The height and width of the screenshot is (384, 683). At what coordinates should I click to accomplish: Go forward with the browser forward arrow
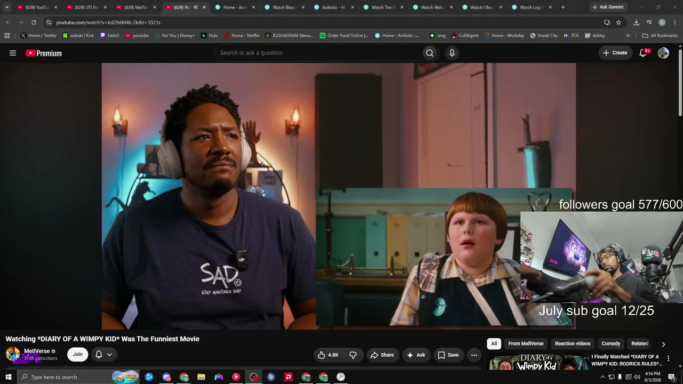coord(21,22)
